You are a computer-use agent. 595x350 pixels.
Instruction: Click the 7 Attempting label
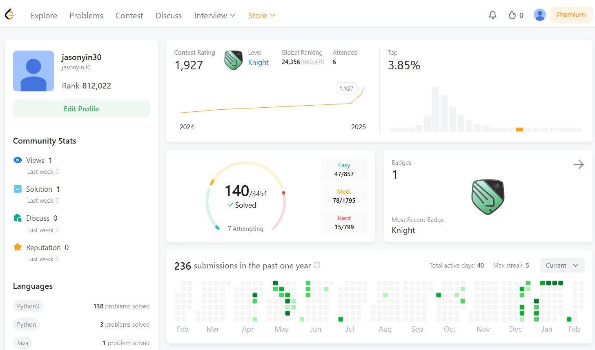(x=245, y=228)
